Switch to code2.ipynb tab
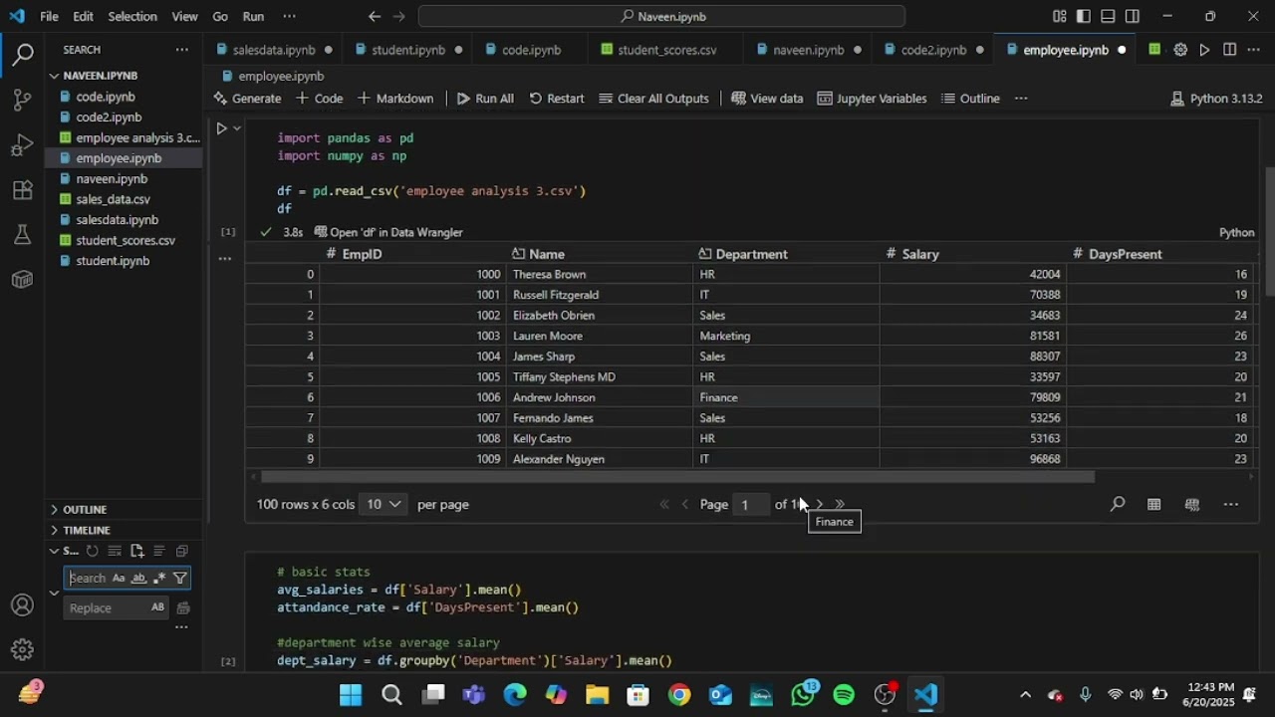1275x717 pixels. (933, 50)
